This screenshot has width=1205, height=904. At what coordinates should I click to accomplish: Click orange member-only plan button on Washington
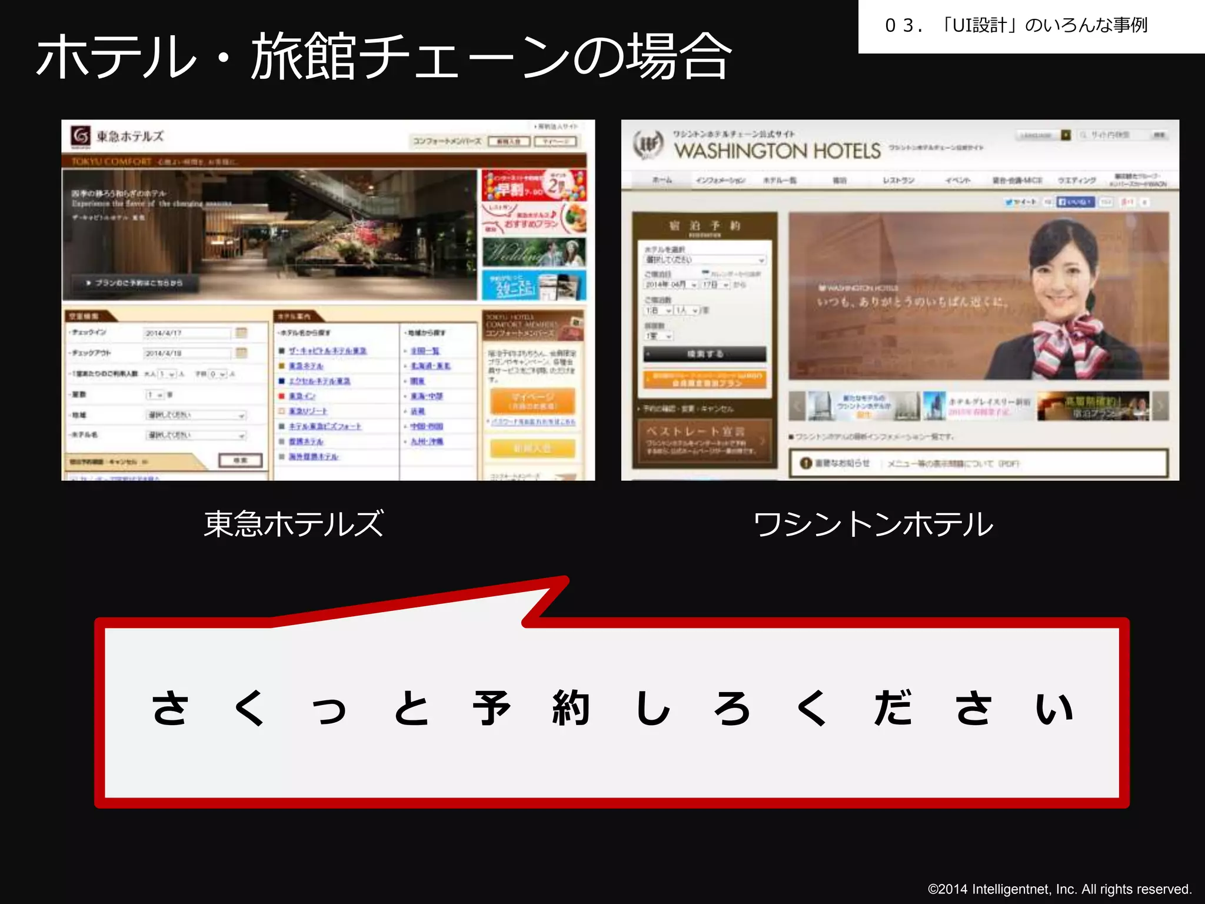coord(705,380)
